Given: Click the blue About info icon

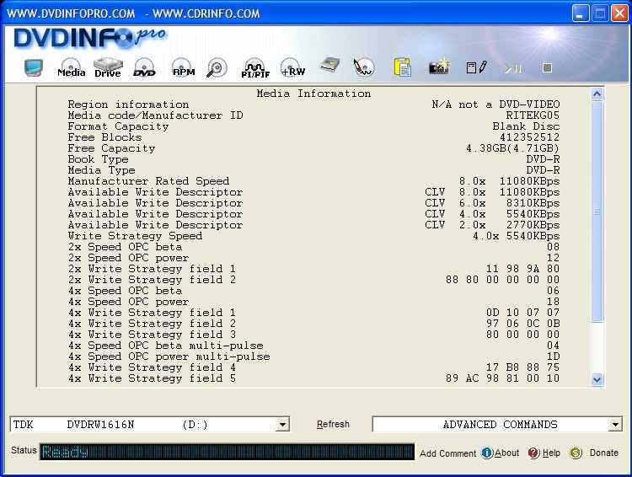Looking at the screenshot, I should pyautogui.click(x=487, y=453).
